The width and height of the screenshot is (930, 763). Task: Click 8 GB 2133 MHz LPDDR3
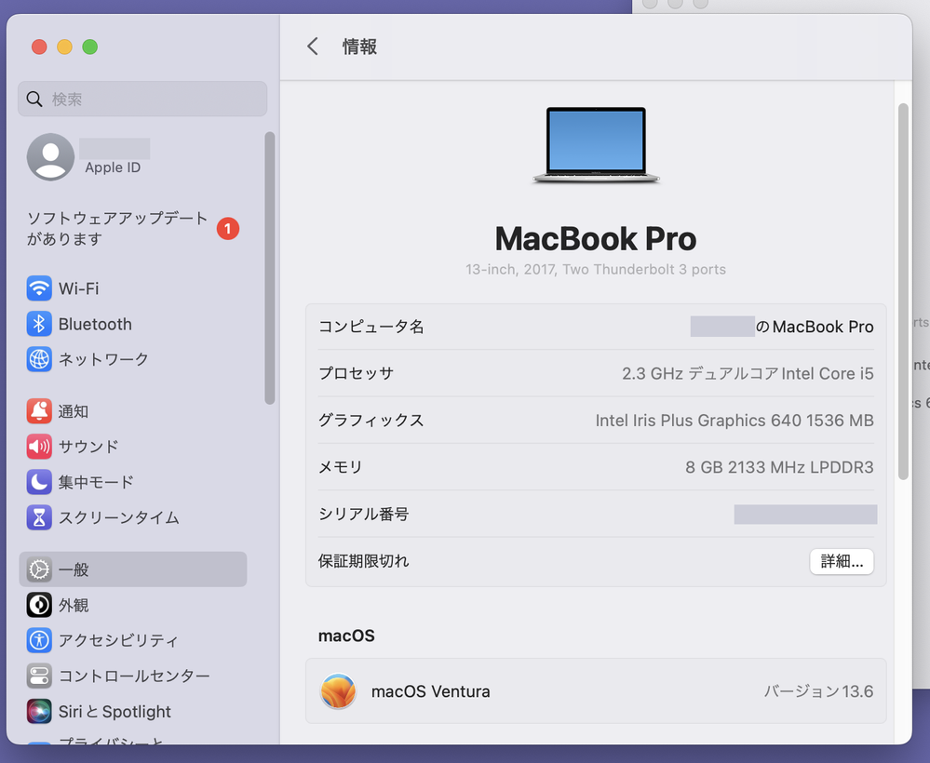pyautogui.click(x=779, y=467)
